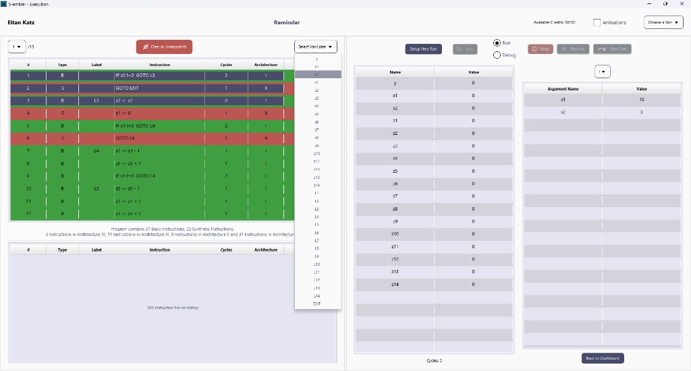Click label L4 cell in row 7

coord(96,151)
